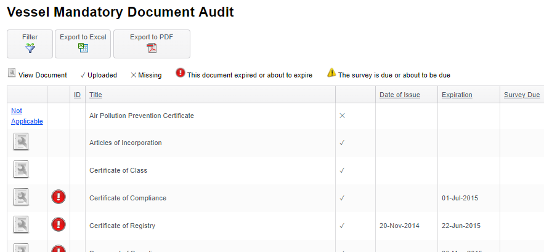Click Export to Excel button

click(x=83, y=44)
